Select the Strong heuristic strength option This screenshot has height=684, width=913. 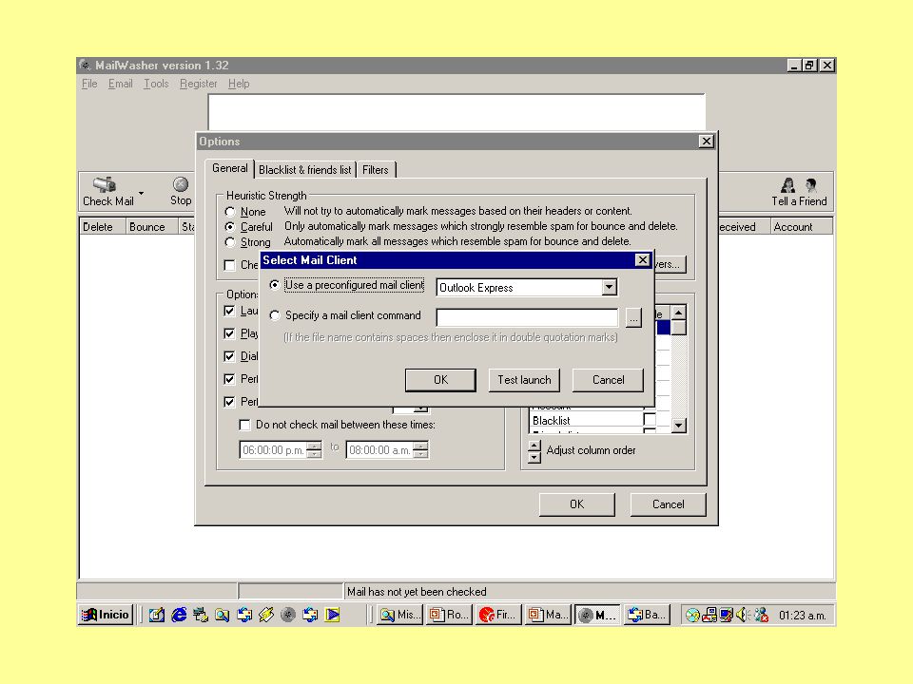click(230, 242)
